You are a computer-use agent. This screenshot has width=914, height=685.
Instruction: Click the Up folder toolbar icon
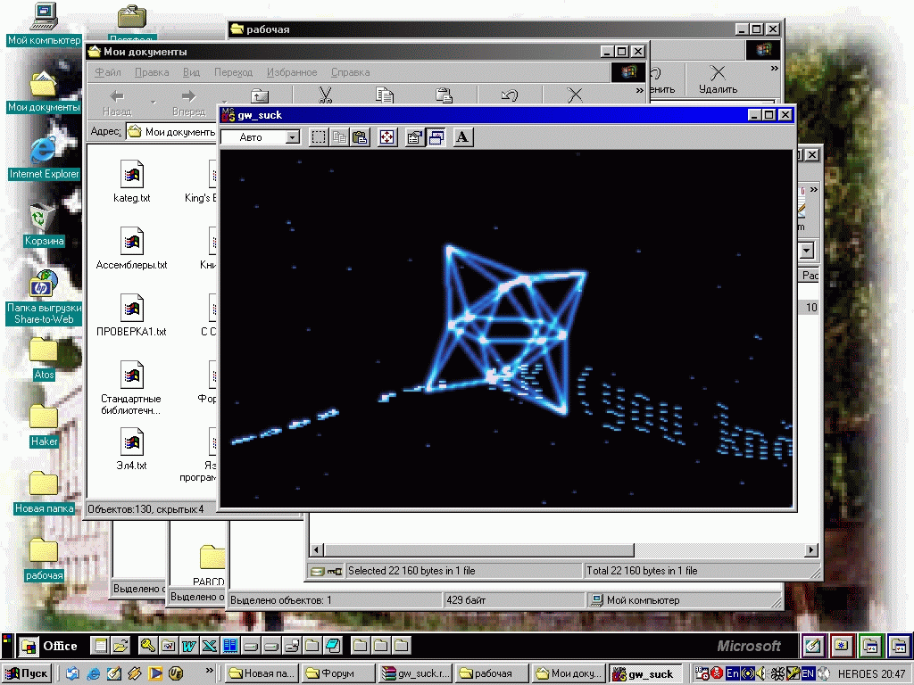pos(259,96)
